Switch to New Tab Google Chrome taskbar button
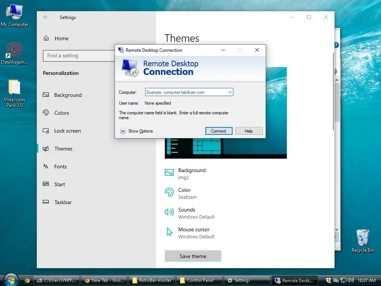381x286 pixels. coord(104,280)
